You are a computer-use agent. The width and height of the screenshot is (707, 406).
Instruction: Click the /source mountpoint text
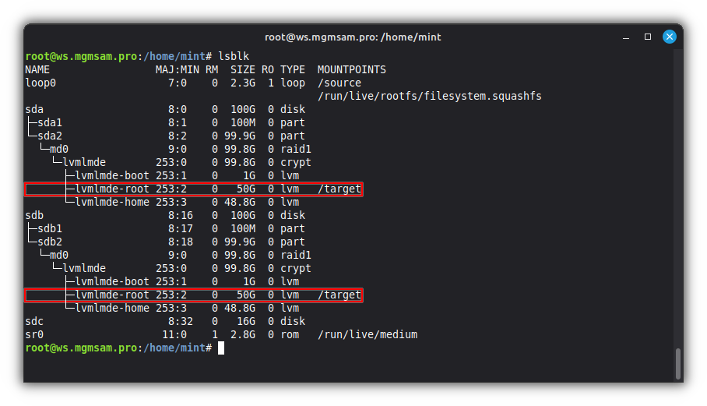(339, 83)
